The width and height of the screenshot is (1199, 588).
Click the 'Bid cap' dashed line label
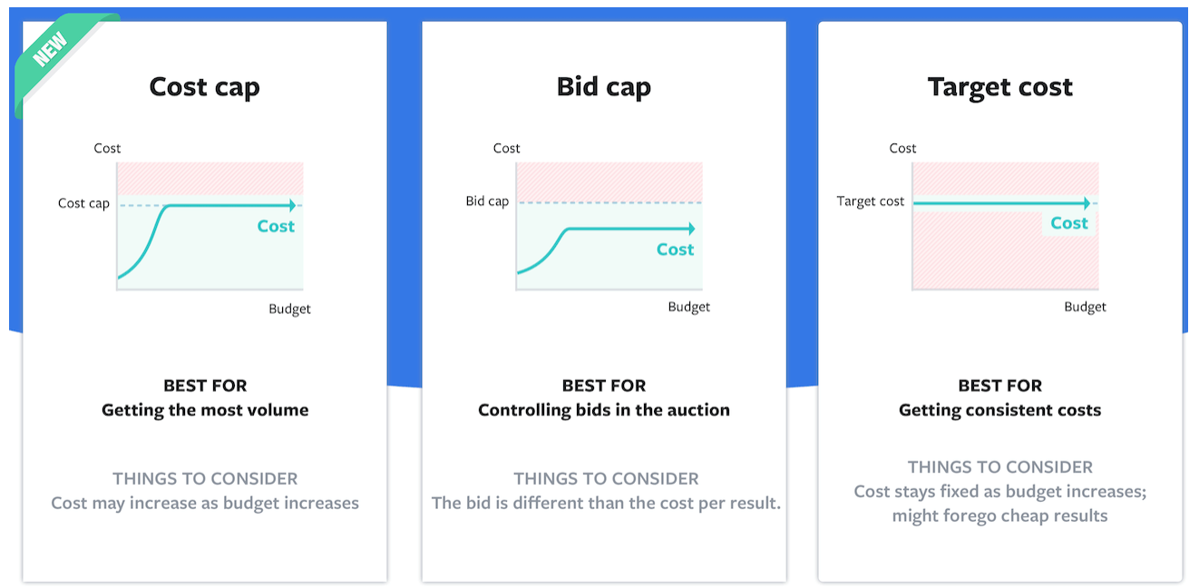(x=487, y=201)
